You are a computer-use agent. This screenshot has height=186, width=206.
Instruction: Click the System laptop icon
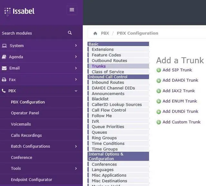(x=4, y=46)
